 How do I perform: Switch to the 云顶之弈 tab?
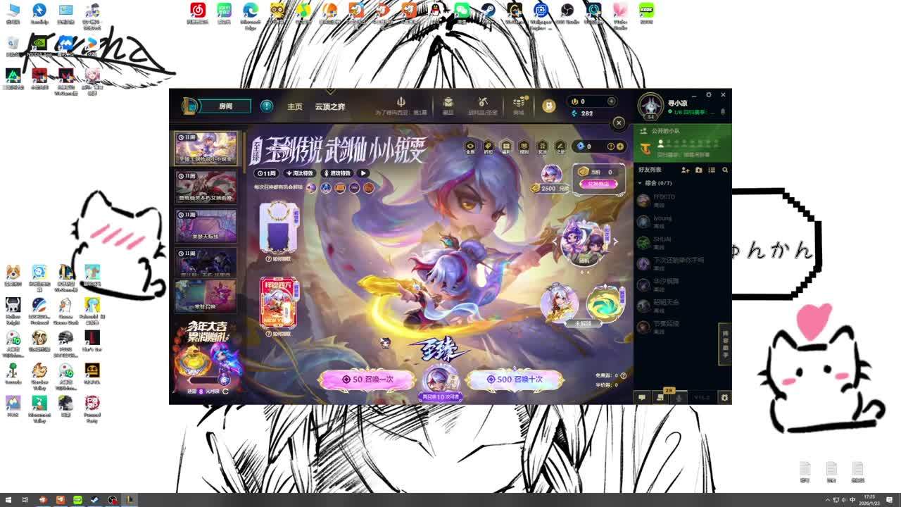[x=330, y=106]
